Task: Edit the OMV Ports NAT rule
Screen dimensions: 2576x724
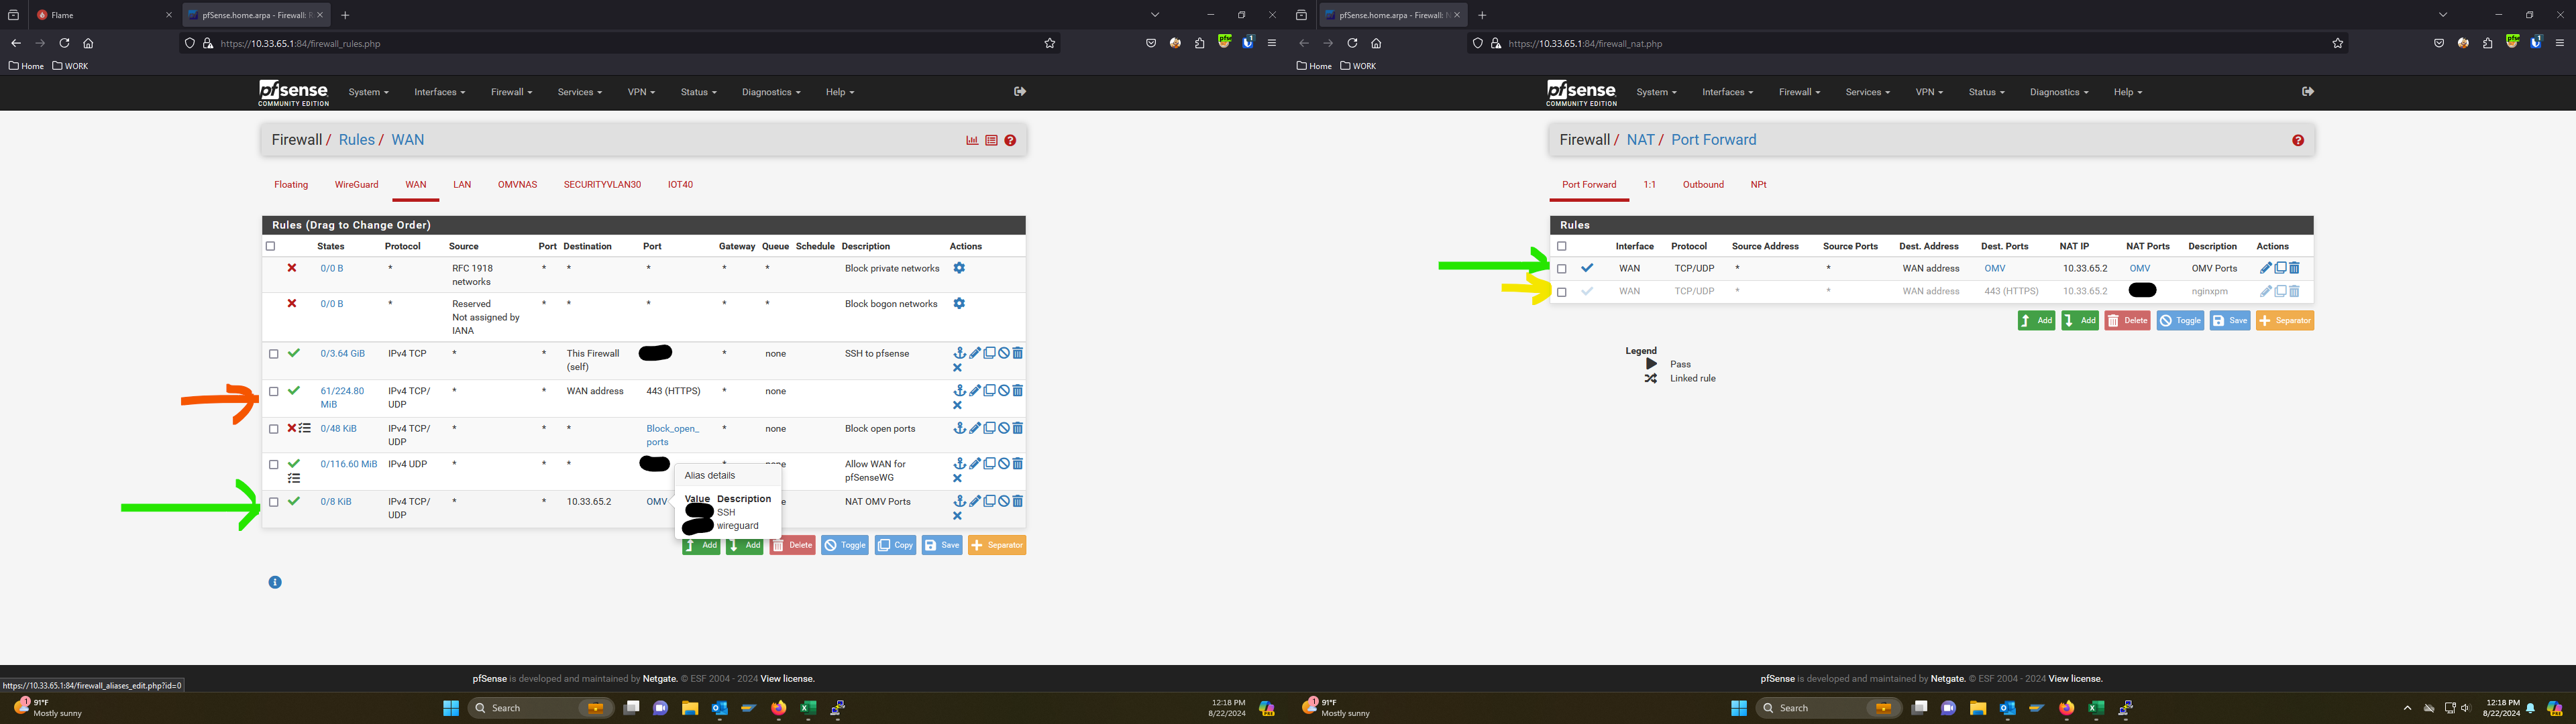Action: click(2266, 268)
